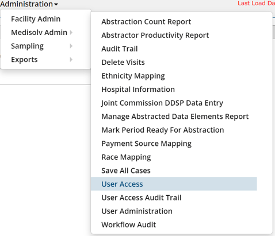This screenshot has height=236, width=275.
Task: Open Workflow Audit
Action: 129,225
